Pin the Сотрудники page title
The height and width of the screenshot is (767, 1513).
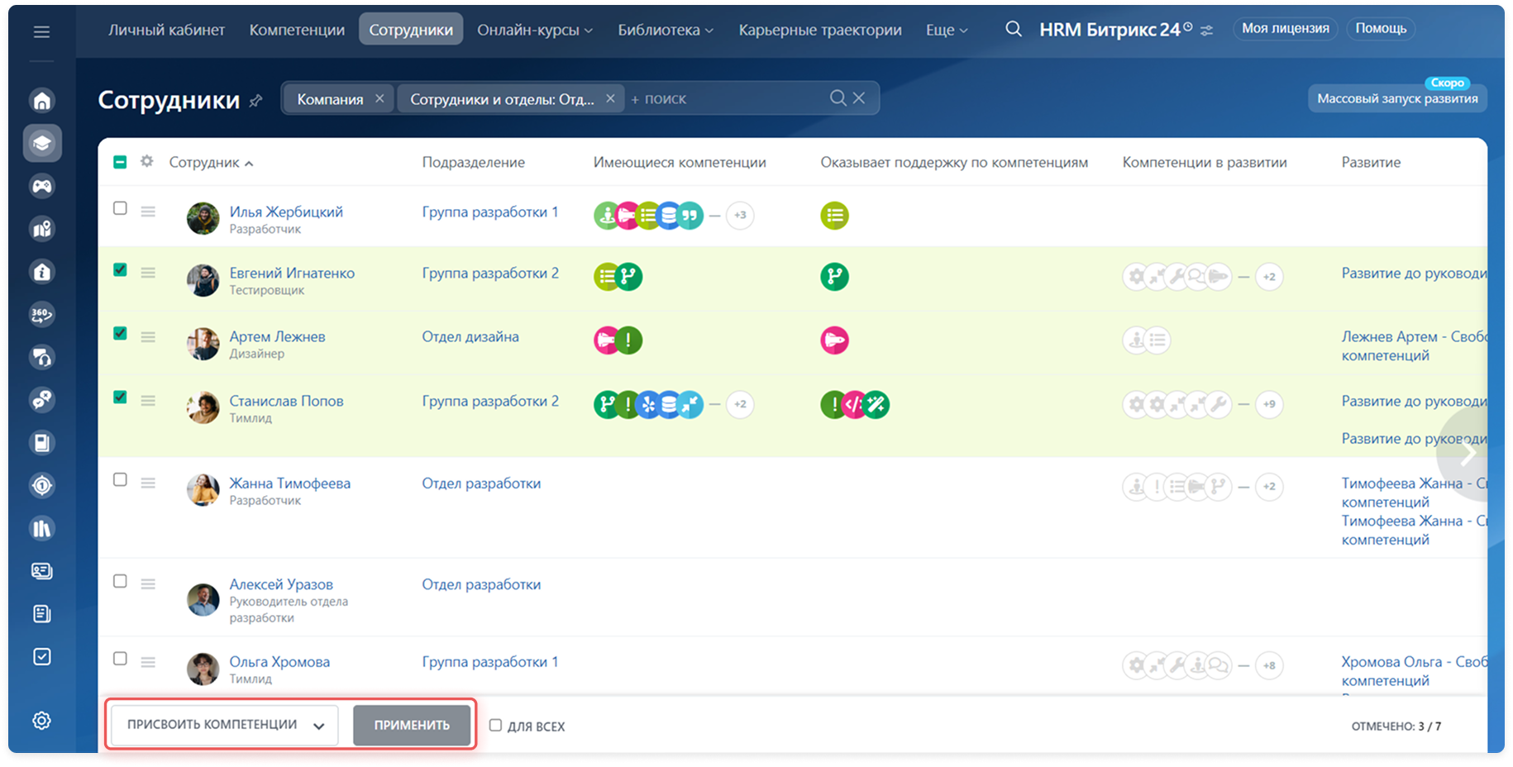point(256,101)
